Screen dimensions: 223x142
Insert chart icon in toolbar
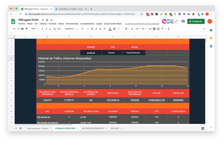coord(158,29)
